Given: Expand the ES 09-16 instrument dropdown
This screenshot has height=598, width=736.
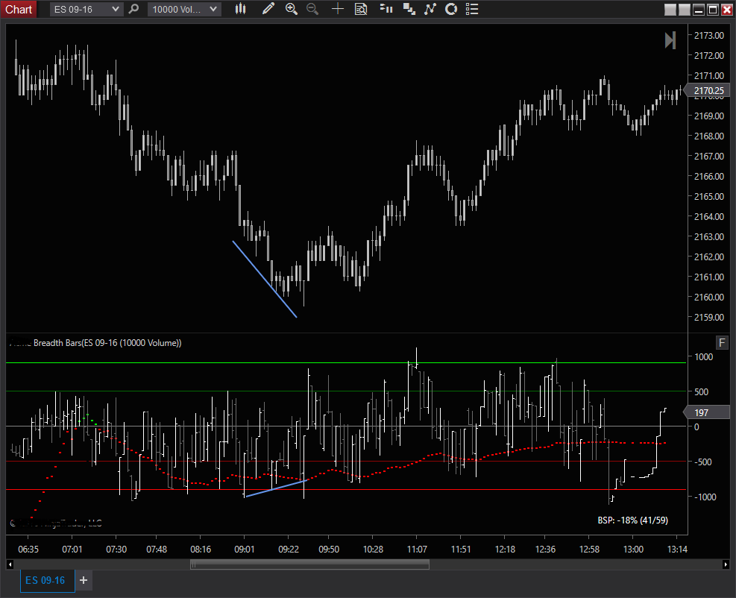Looking at the screenshot, I should click(x=115, y=10).
